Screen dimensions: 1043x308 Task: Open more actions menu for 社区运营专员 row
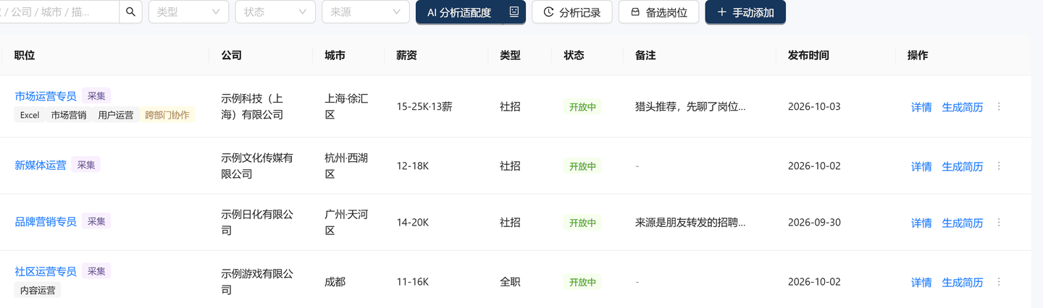999,281
